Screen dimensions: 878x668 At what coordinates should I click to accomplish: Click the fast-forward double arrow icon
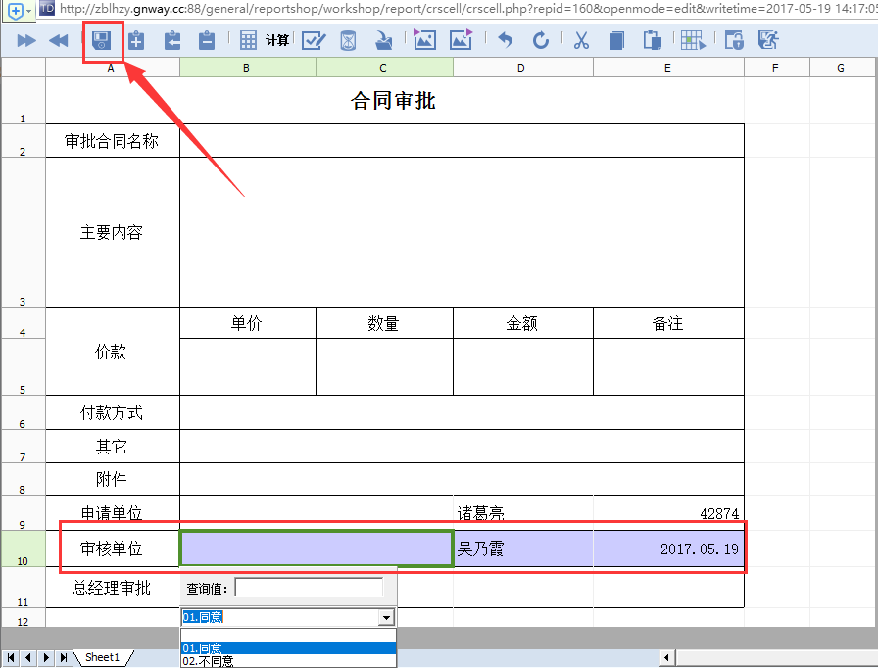point(26,40)
